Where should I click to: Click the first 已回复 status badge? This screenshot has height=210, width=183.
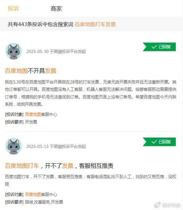tap(159, 47)
